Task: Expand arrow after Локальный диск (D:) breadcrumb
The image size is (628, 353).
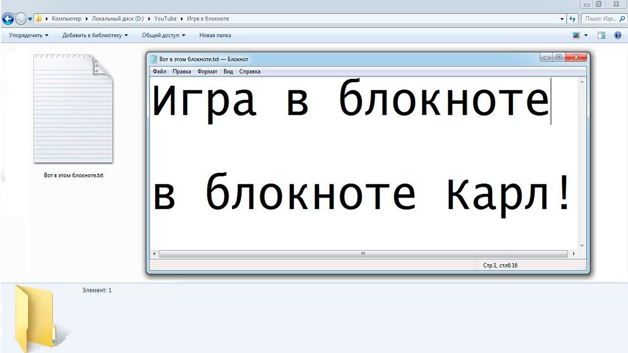Action: [x=149, y=19]
